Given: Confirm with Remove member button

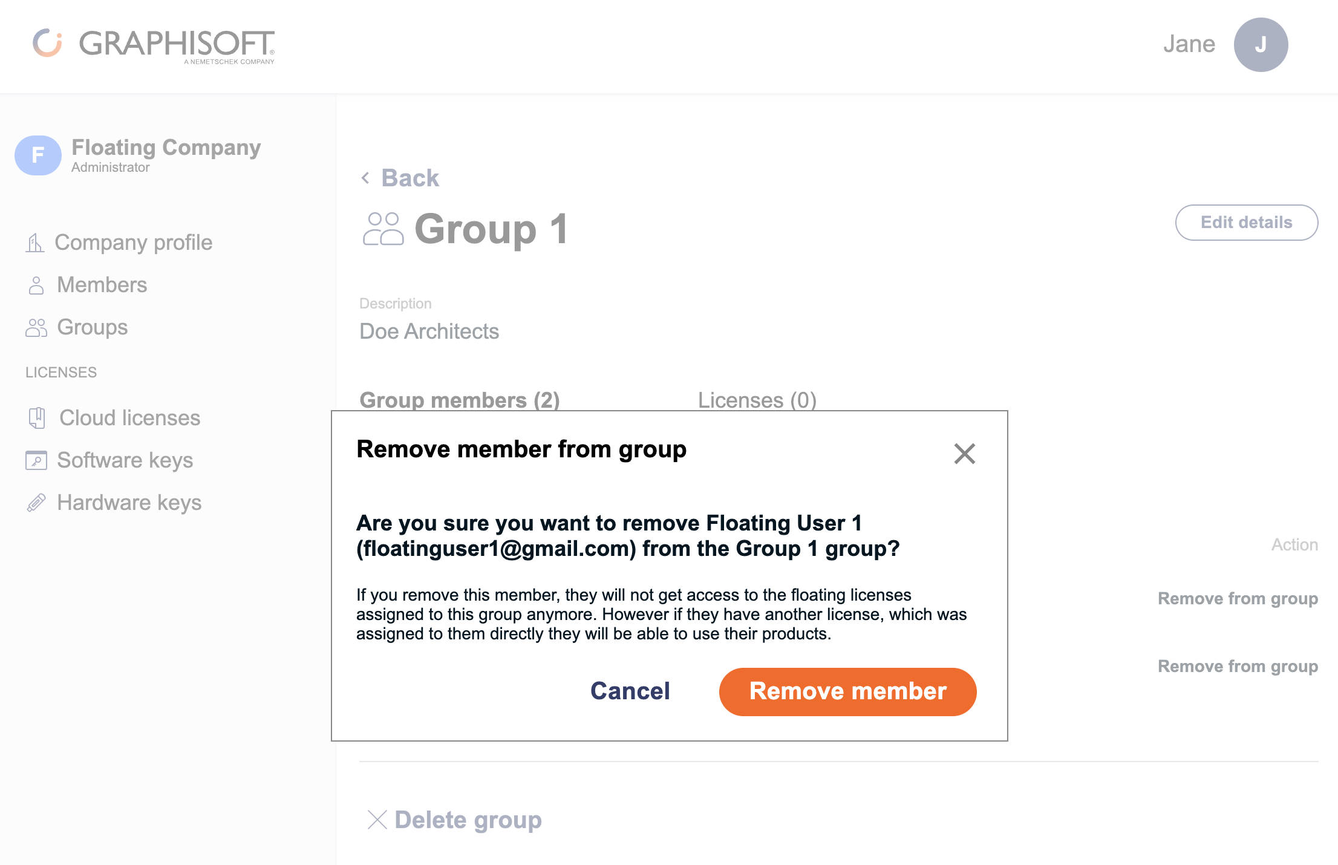Looking at the screenshot, I should tap(847, 691).
